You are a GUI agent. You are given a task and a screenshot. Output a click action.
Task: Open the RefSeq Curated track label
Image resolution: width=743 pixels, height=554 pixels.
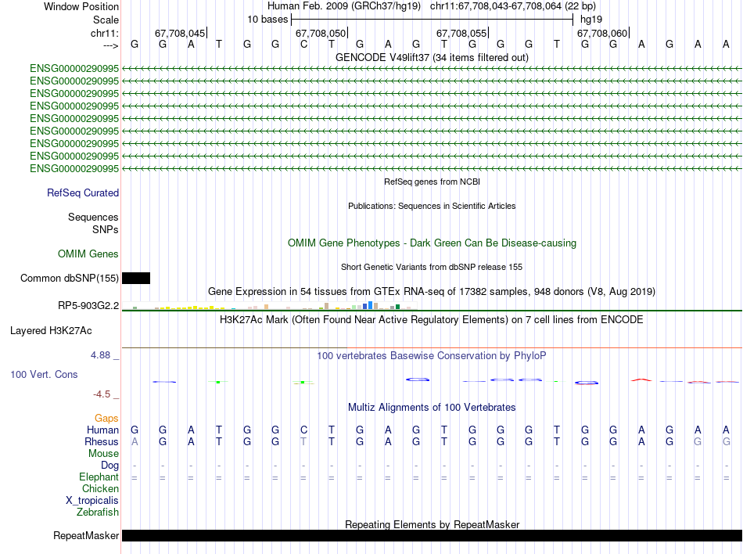coord(83,192)
